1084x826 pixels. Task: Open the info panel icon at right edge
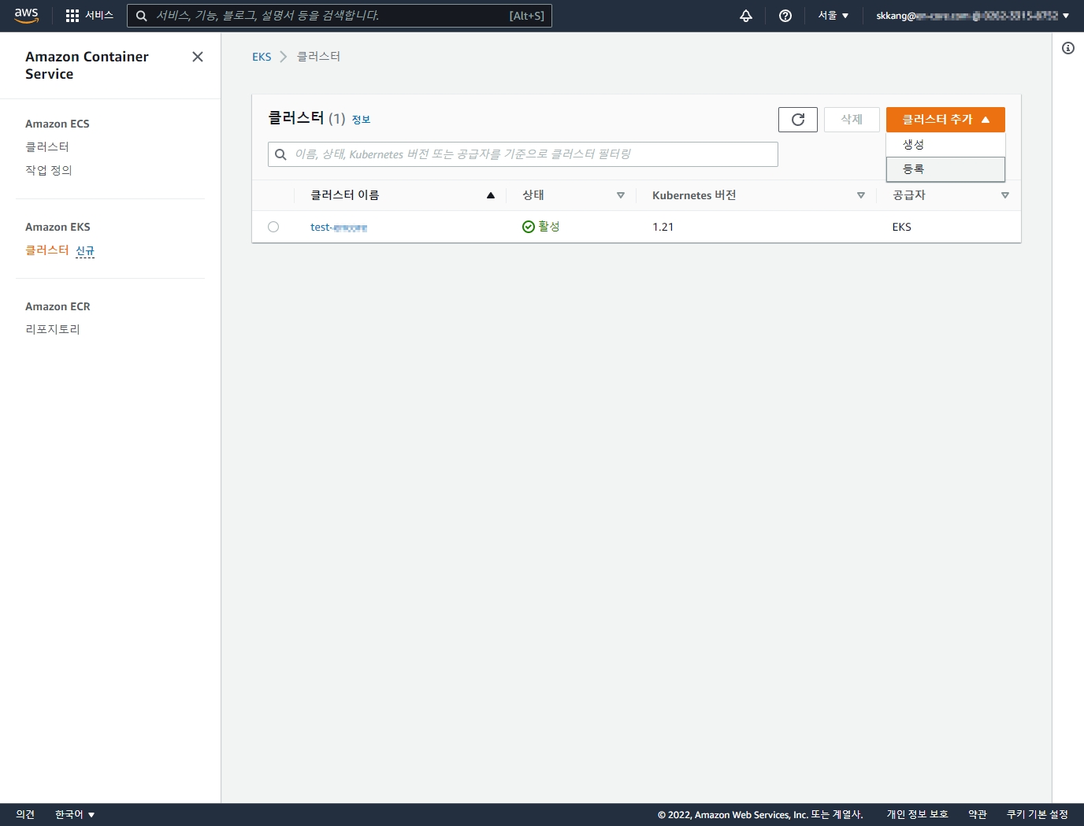pyautogui.click(x=1068, y=48)
